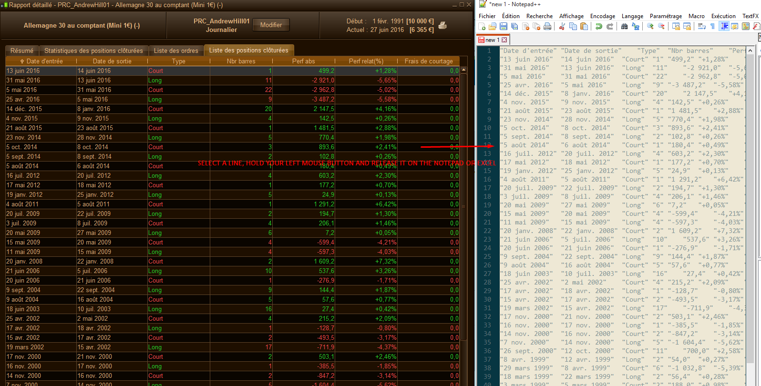This screenshot has width=761, height=386.
Task: Toggle word wrap in Notepad++ toolbar
Action: (702, 27)
